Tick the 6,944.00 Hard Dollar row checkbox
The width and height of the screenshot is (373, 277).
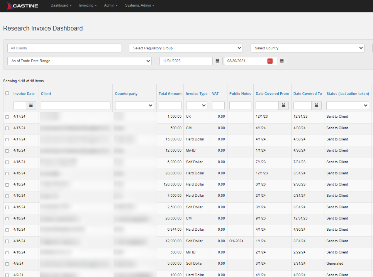click(7, 230)
